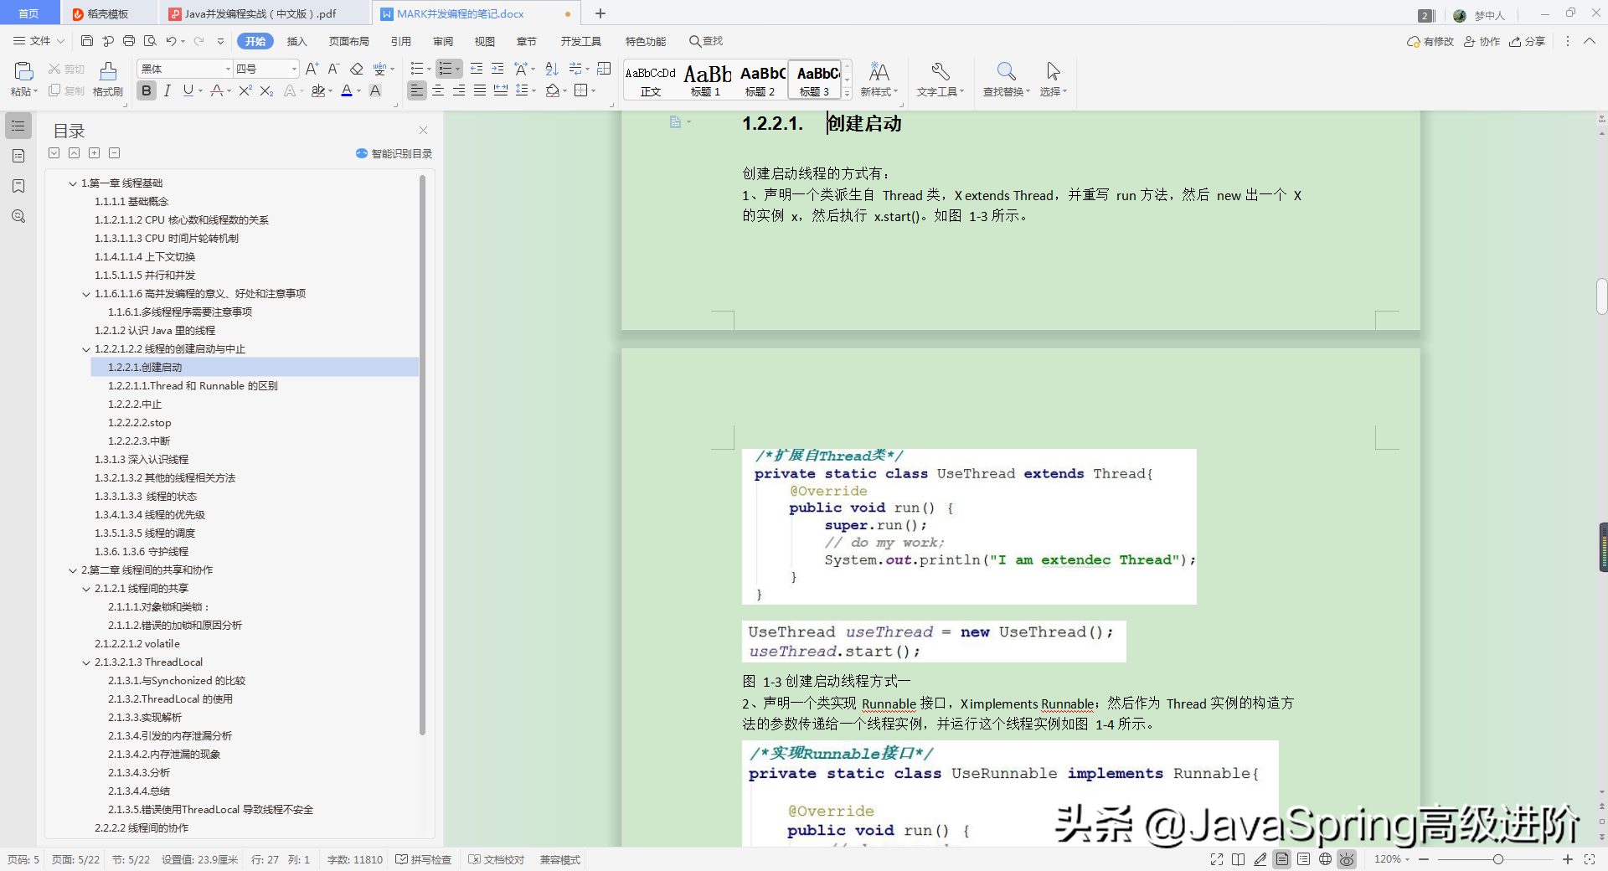Toggle align left paragraph
The width and height of the screenshot is (1608, 871).
click(417, 90)
